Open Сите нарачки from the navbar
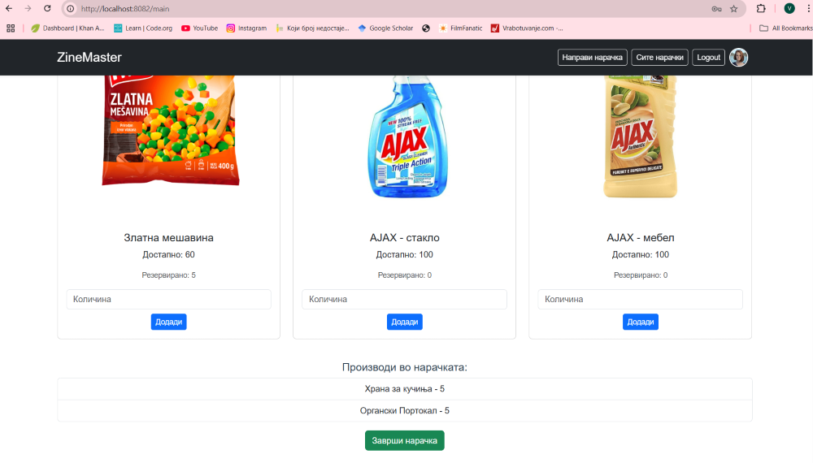813x463 pixels. click(x=660, y=58)
